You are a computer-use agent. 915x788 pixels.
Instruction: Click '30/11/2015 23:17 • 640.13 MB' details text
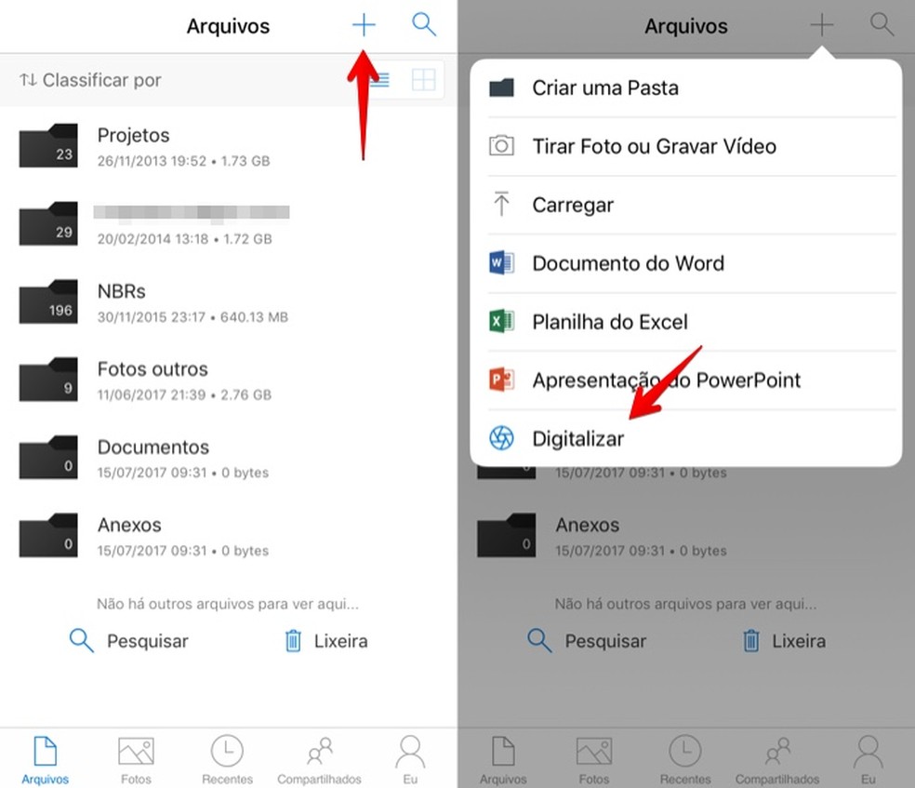click(x=192, y=317)
